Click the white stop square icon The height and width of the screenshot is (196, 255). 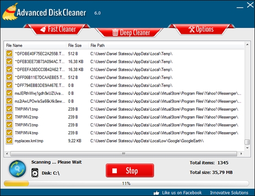(x=115, y=171)
